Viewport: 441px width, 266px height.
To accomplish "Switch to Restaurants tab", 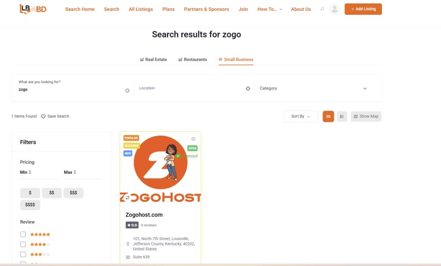I will (193, 59).
